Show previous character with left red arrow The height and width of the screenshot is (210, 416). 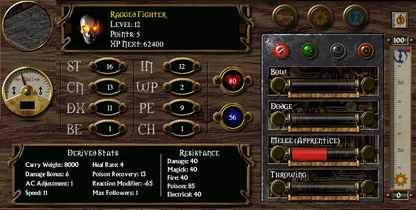pyautogui.click(x=69, y=29)
